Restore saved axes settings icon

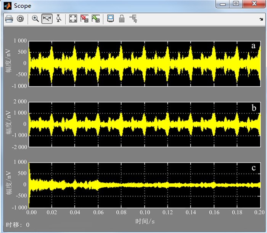95,18
